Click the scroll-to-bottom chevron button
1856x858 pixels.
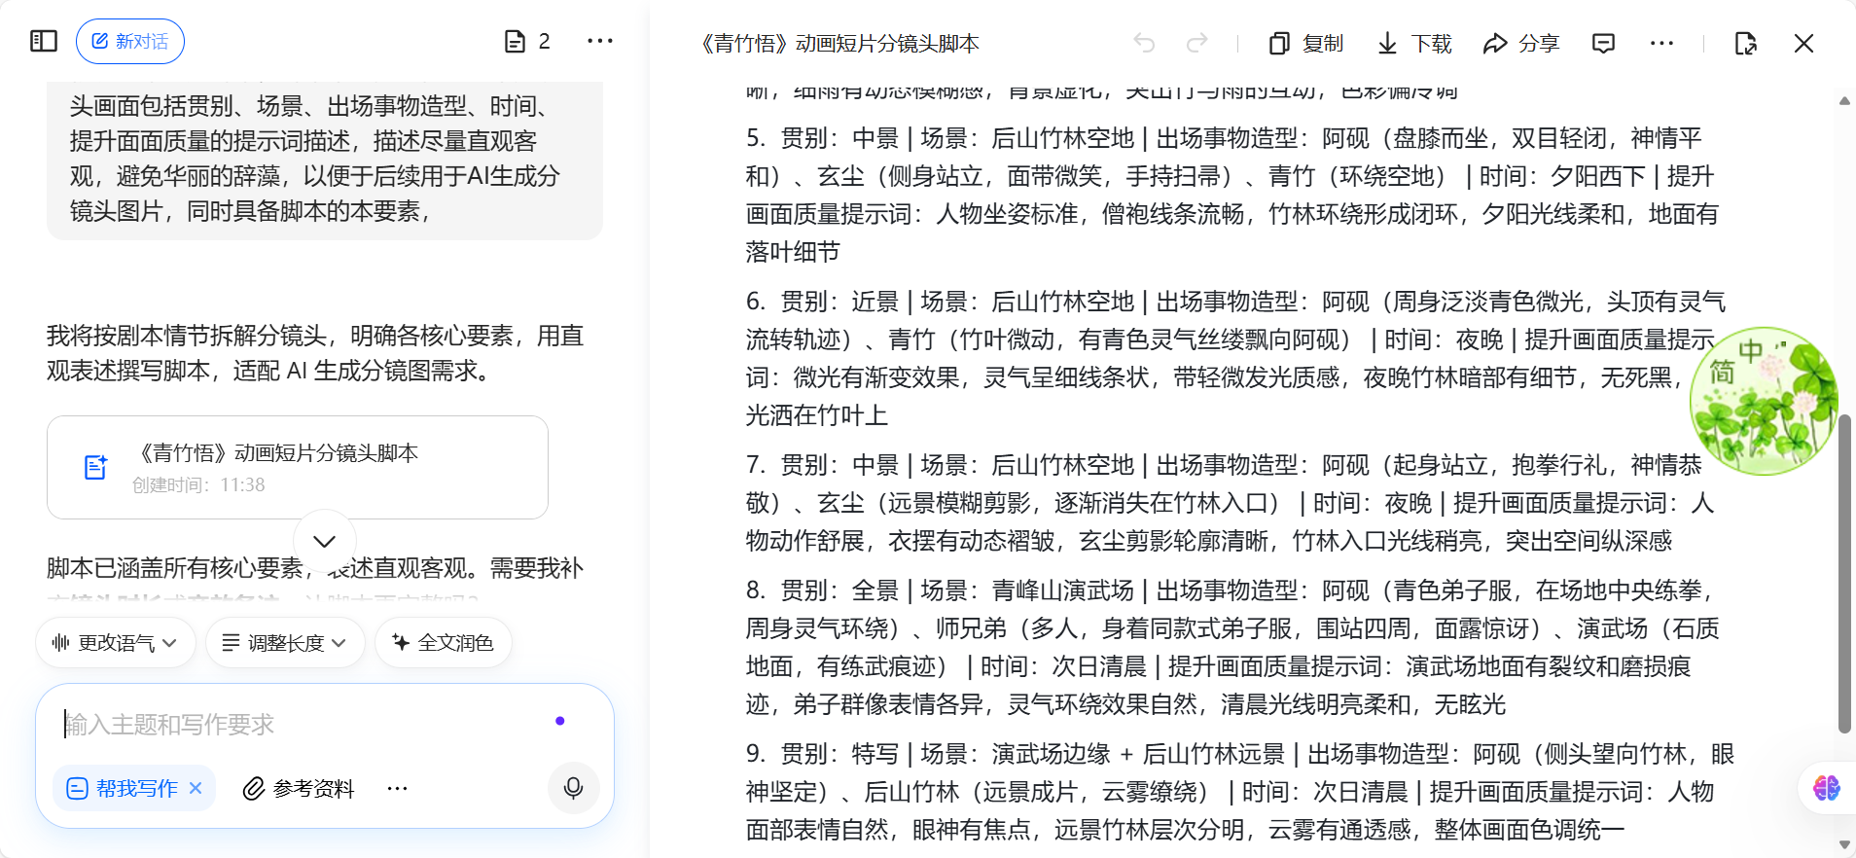coord(325,541)
